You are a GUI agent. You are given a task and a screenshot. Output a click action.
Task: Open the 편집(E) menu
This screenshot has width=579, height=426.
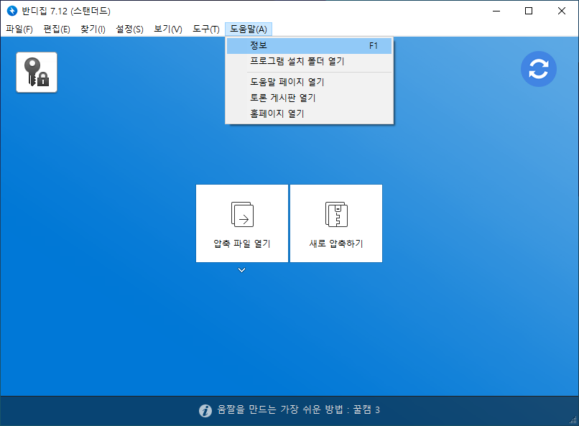pyautogui.click(x=57, y=29)
